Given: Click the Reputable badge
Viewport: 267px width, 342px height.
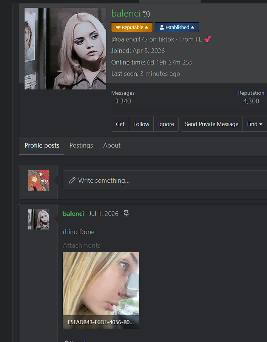Looking at the screenshot, I should (132, 27).
